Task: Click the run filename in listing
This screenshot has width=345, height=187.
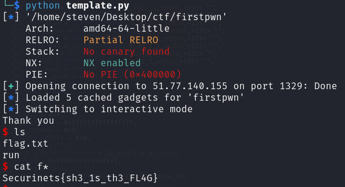Action: coord(11,155)
